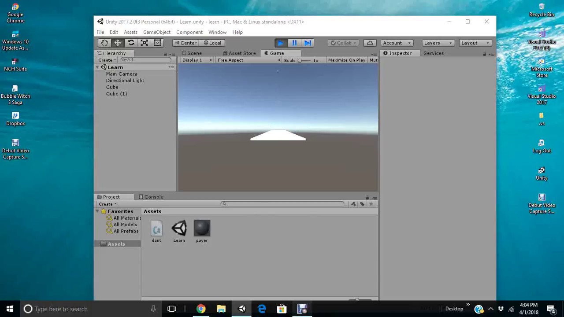Screen dimensions: 564x317
Task: Switch to the Scene tab
Action: [x=192, y=53]
